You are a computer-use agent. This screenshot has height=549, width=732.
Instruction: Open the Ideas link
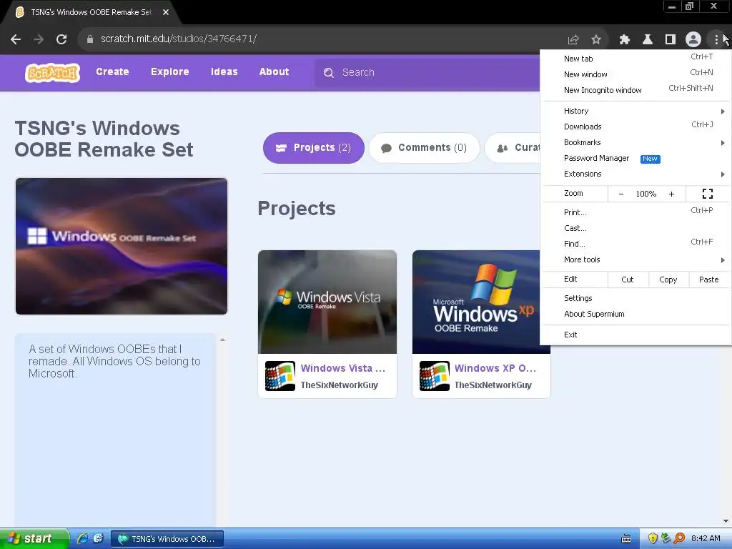point(224,72)
